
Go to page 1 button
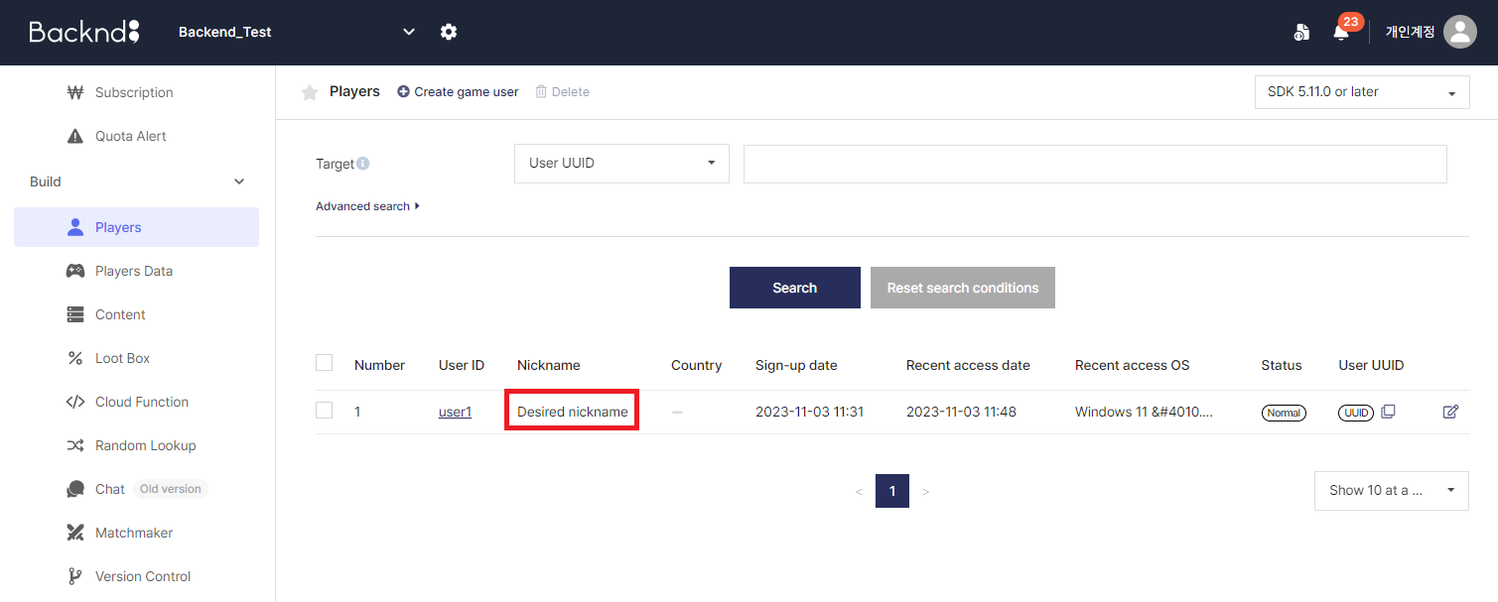pos(892,491)
